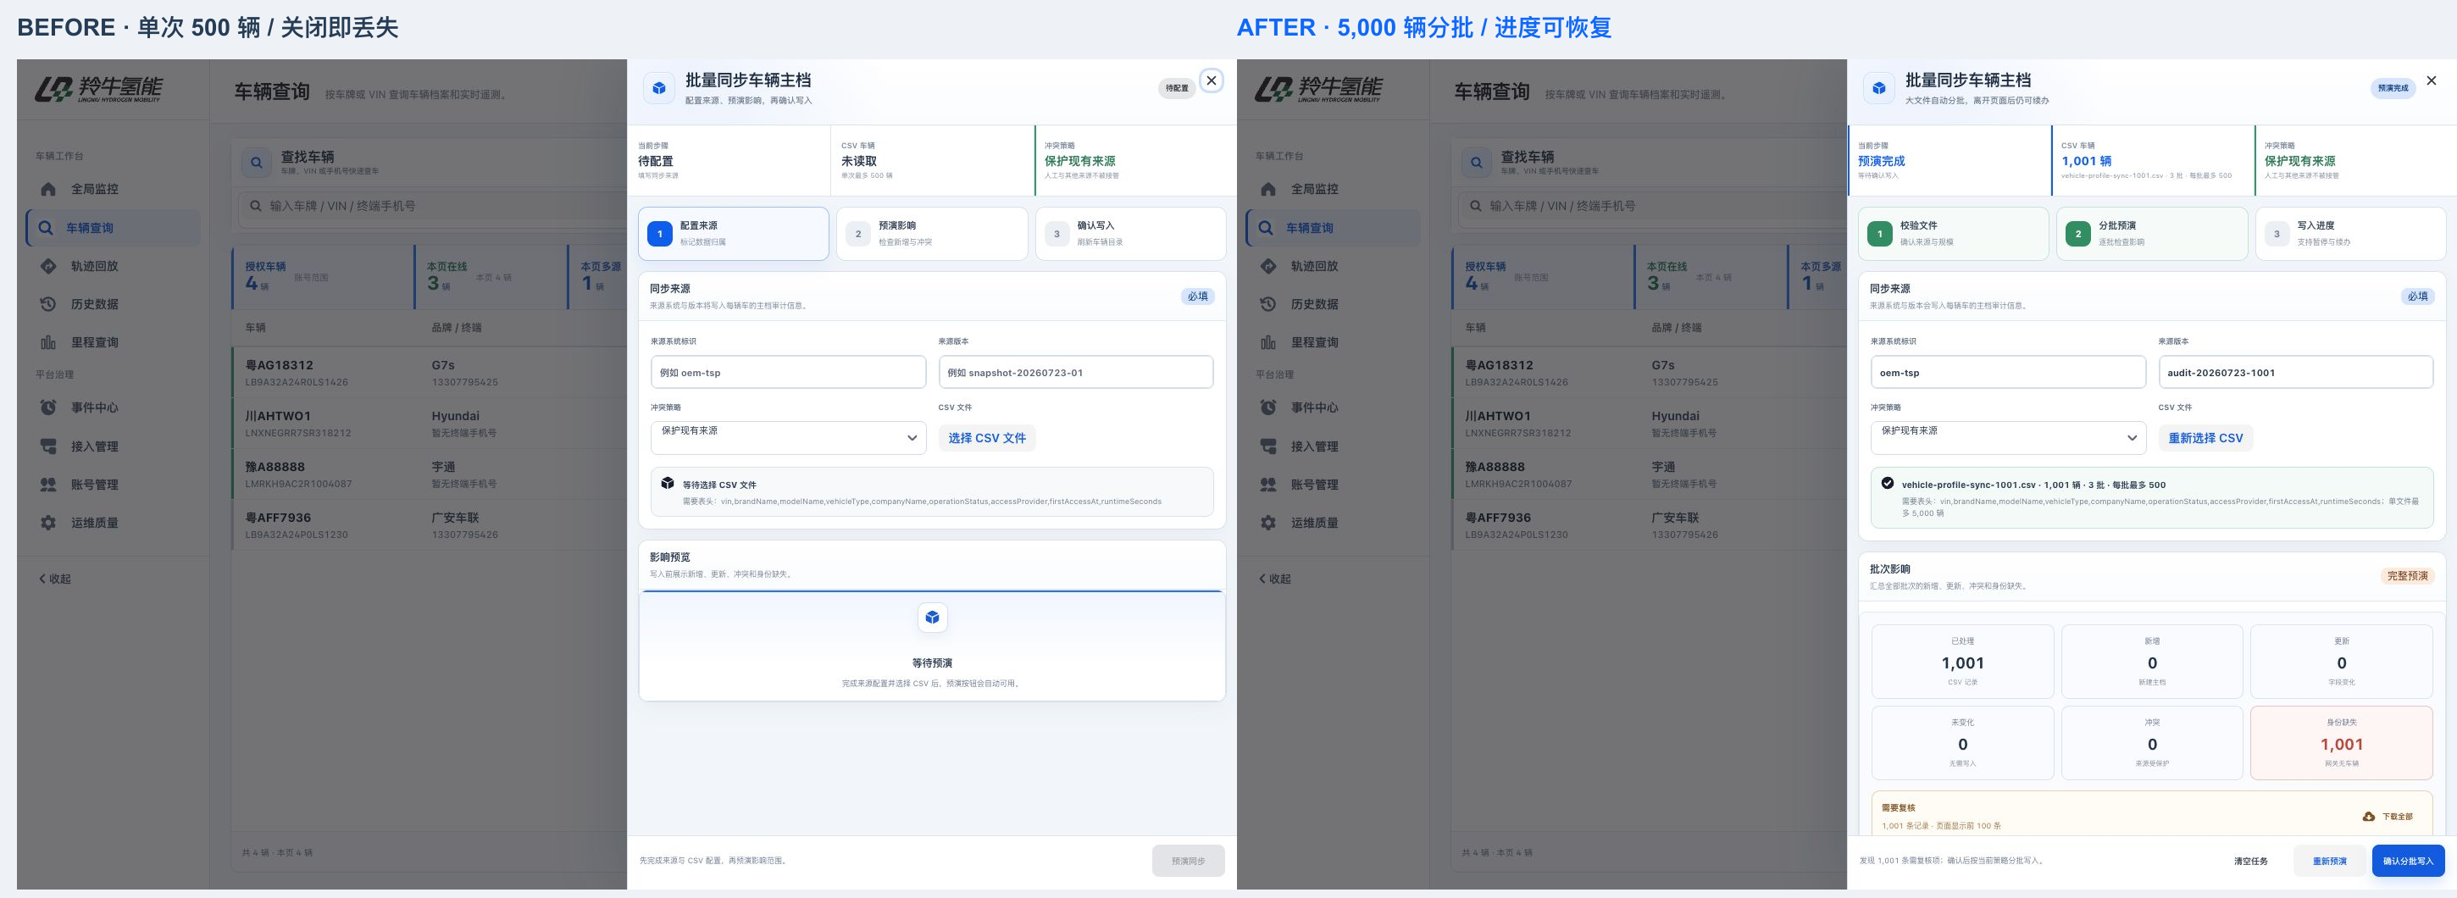Click 确认分批写入 primary button
Image resolution: width=2457 pixels, height=898 pixels.
click(2409, 861)
